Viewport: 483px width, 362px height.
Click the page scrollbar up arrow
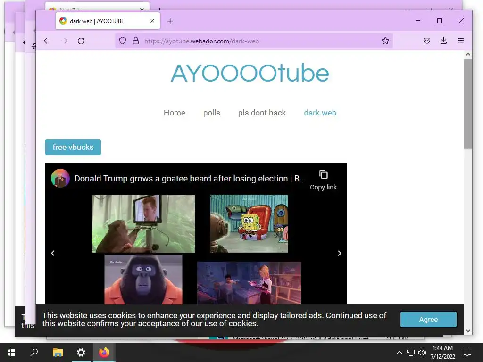pos(468,55)
